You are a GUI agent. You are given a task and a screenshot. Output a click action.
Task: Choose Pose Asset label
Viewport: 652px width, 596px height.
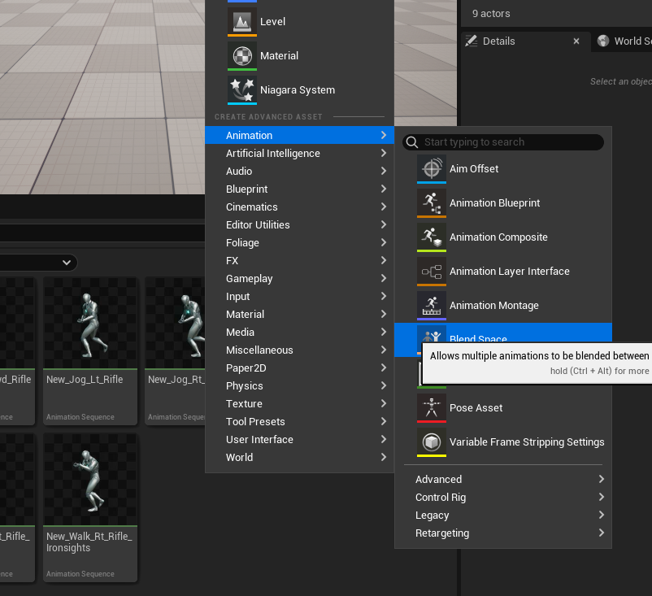tap(476, 407)
